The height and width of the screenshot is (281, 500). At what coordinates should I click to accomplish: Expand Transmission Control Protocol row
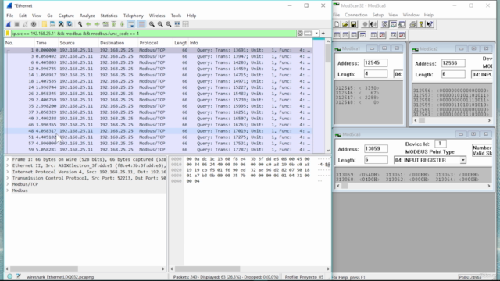(x=7, y=178)
